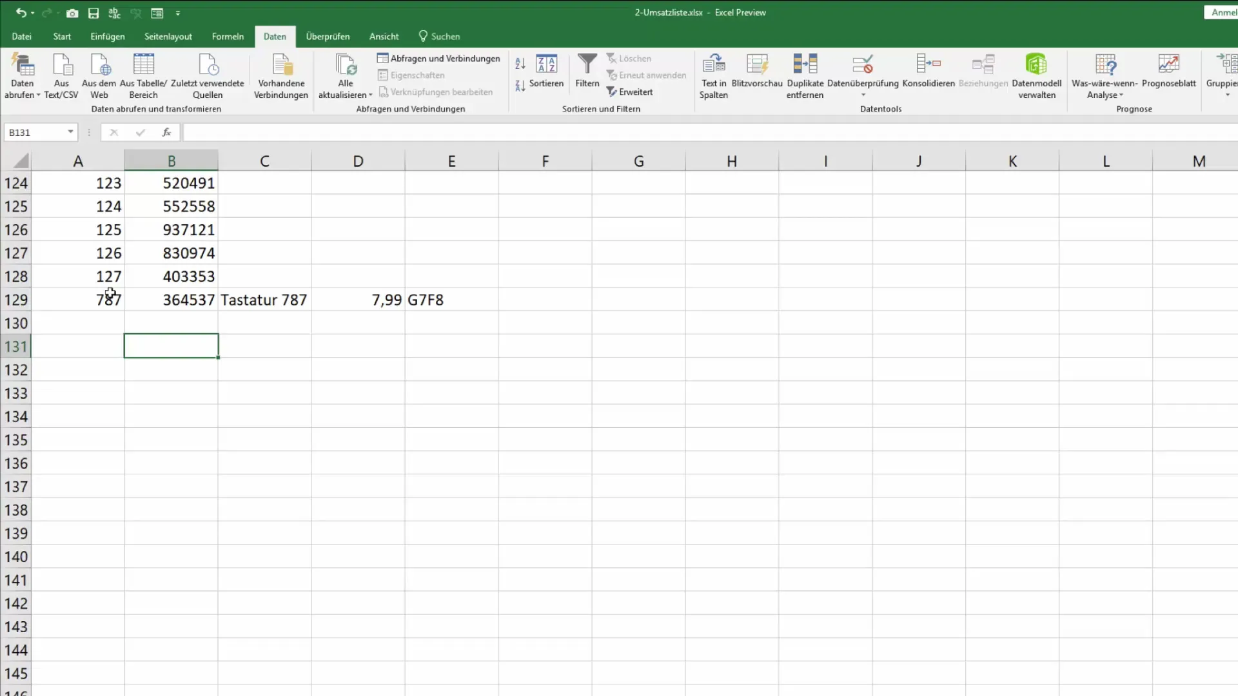Click the Undo arrow in the quick access toolbar

(21, 13)
